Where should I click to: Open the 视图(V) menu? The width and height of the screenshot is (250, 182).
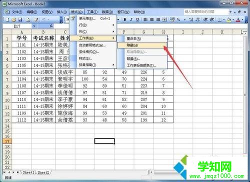(x=47, y=12)
